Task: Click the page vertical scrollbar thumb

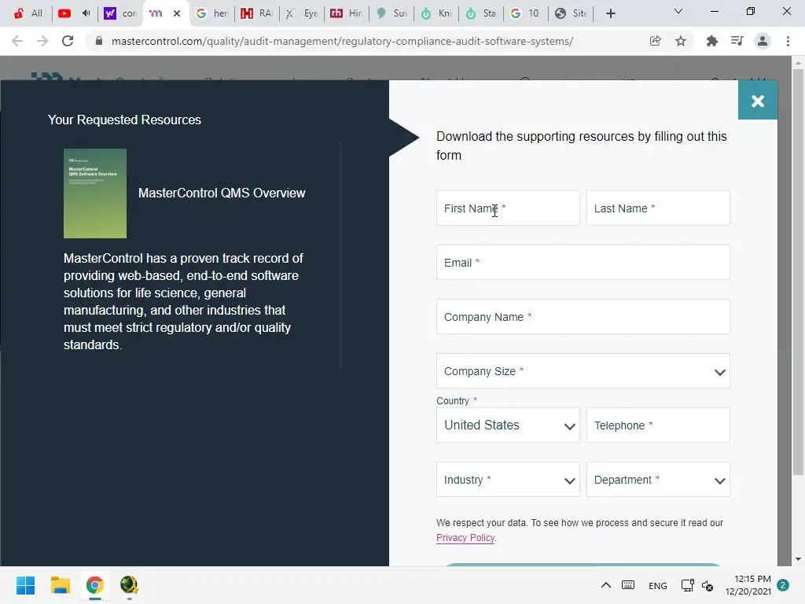Action: (x=798, y=272)
